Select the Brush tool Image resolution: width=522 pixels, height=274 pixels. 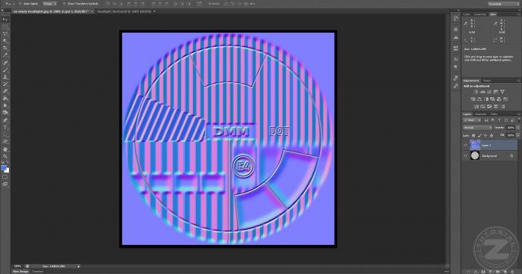(x=5, y=69)
